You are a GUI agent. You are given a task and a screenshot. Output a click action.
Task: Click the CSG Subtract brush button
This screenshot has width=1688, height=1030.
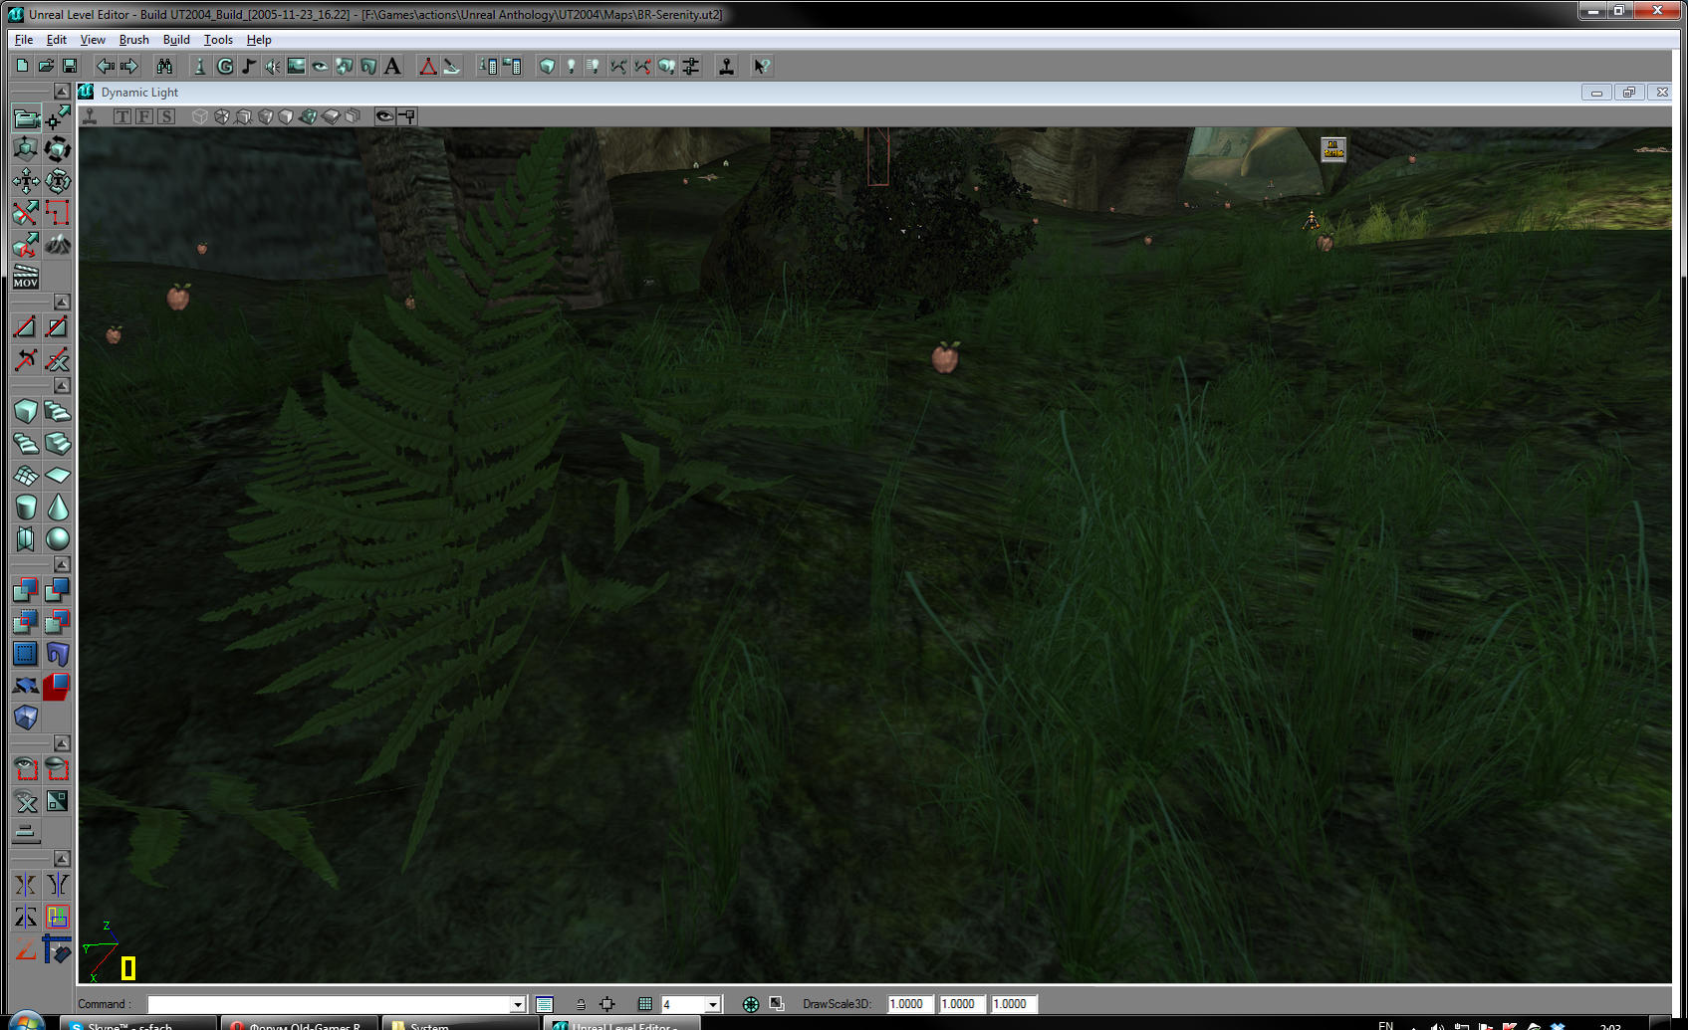click(x=58, y=590)
